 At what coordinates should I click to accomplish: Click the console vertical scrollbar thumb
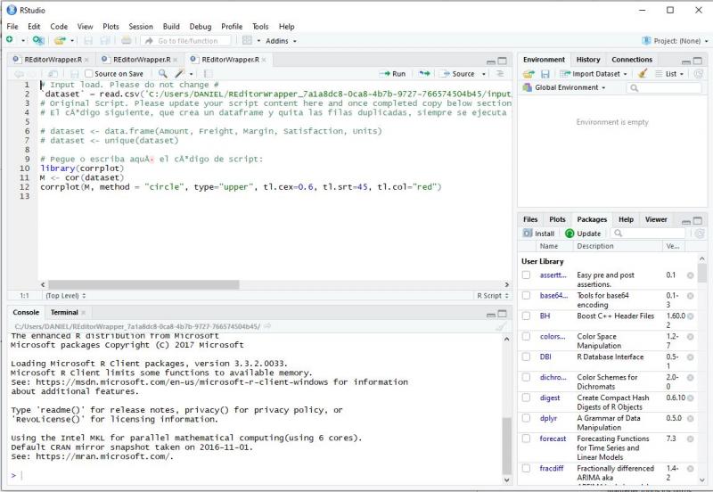coord(506,446)
